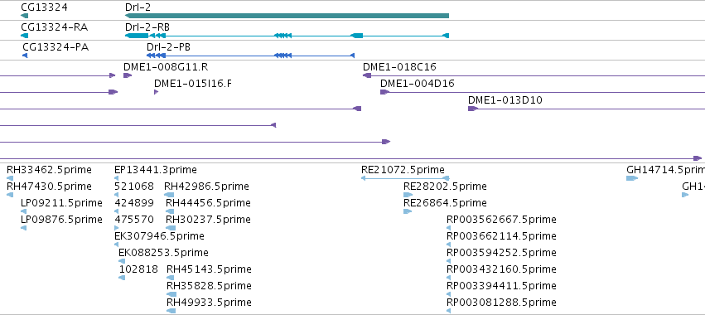Select the Drl-2 gene bar
Screen dimensions: 705x315
coord(287,16)
